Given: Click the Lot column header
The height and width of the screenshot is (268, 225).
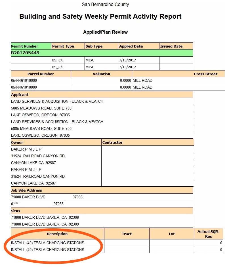Looking at the screenshot, I should pos(172,234).
